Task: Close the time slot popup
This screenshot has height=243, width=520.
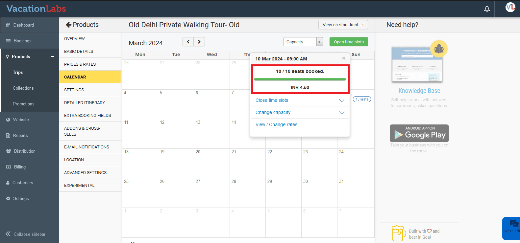Action: pos(344,58)
